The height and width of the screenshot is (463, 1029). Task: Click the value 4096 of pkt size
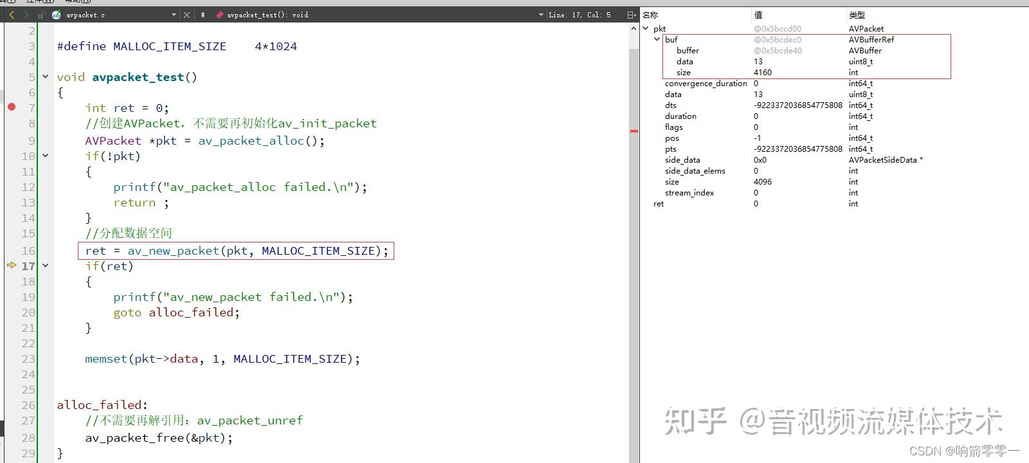(x=763, y=181)
